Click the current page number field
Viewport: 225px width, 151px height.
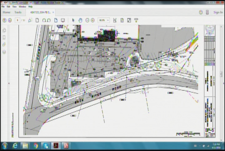tap(17, 20)
